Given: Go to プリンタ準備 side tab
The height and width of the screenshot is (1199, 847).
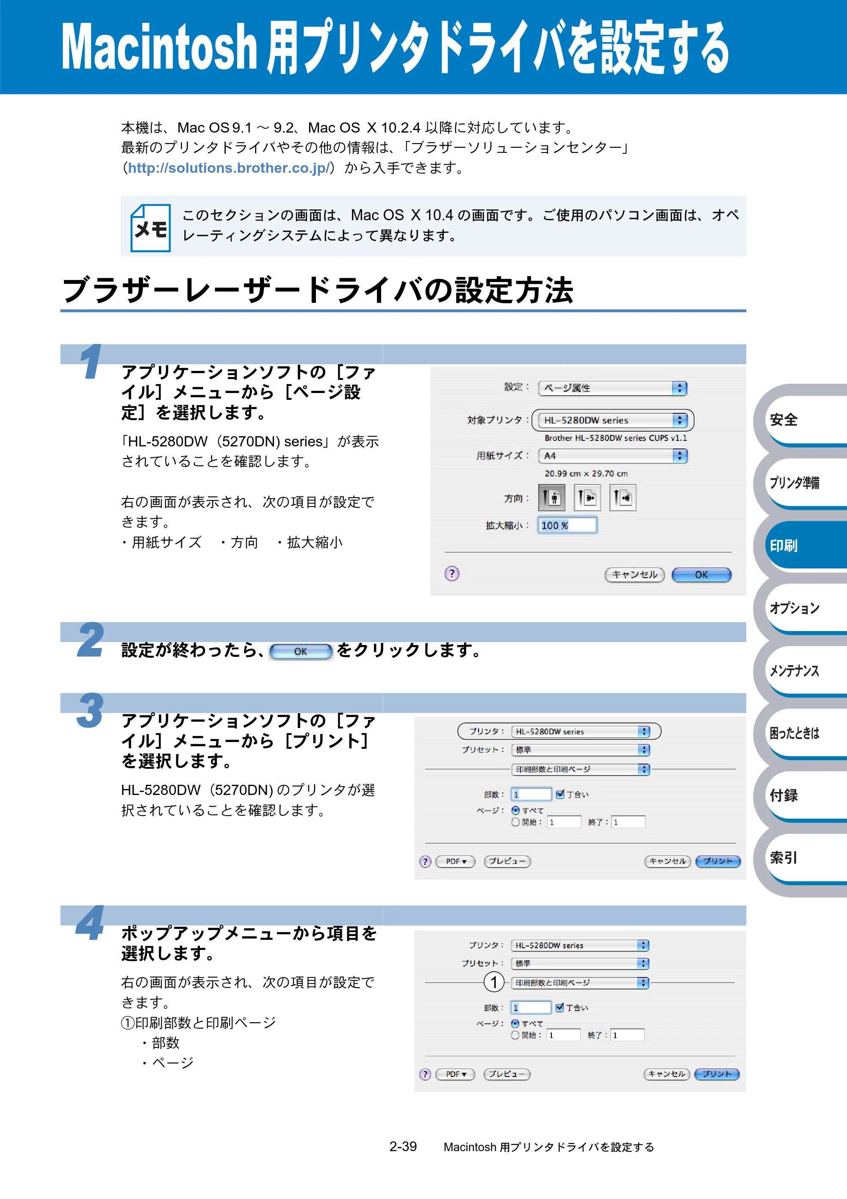Looking at the screenshot, I should click(x=806, y=482).
